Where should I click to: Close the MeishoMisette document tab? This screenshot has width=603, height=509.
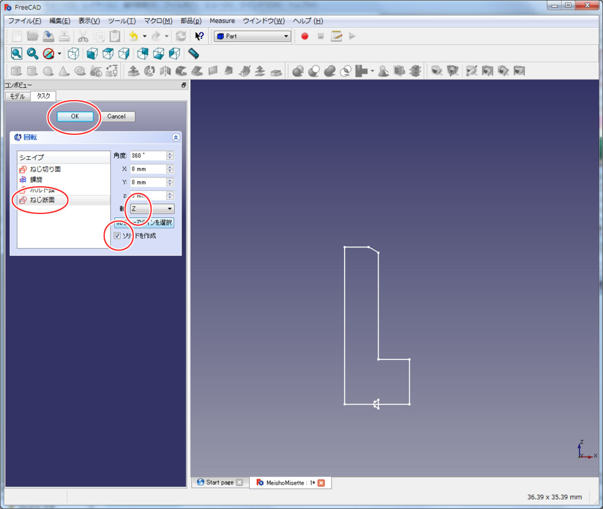[x=321, y=482]
